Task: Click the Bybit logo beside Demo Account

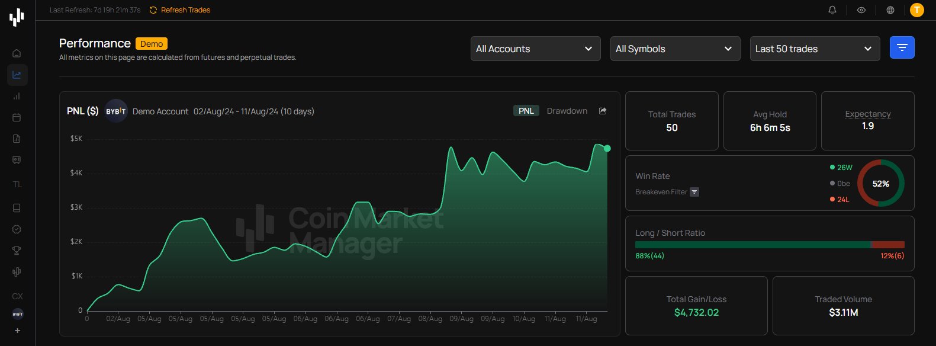Action: click(116, 111)
